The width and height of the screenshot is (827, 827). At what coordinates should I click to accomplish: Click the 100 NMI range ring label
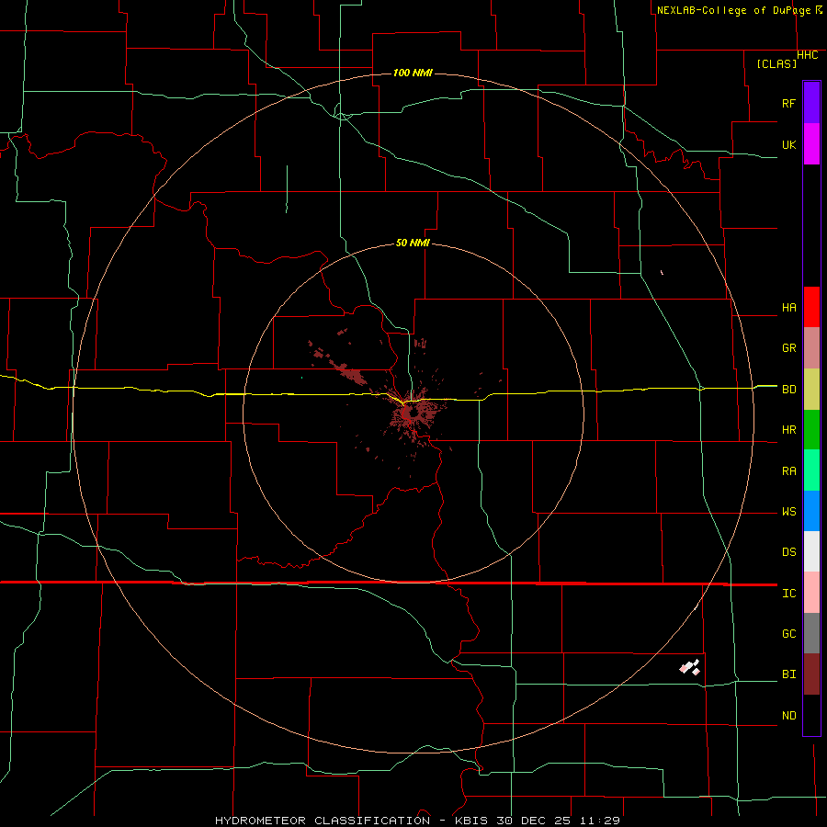tap(413, 73)
